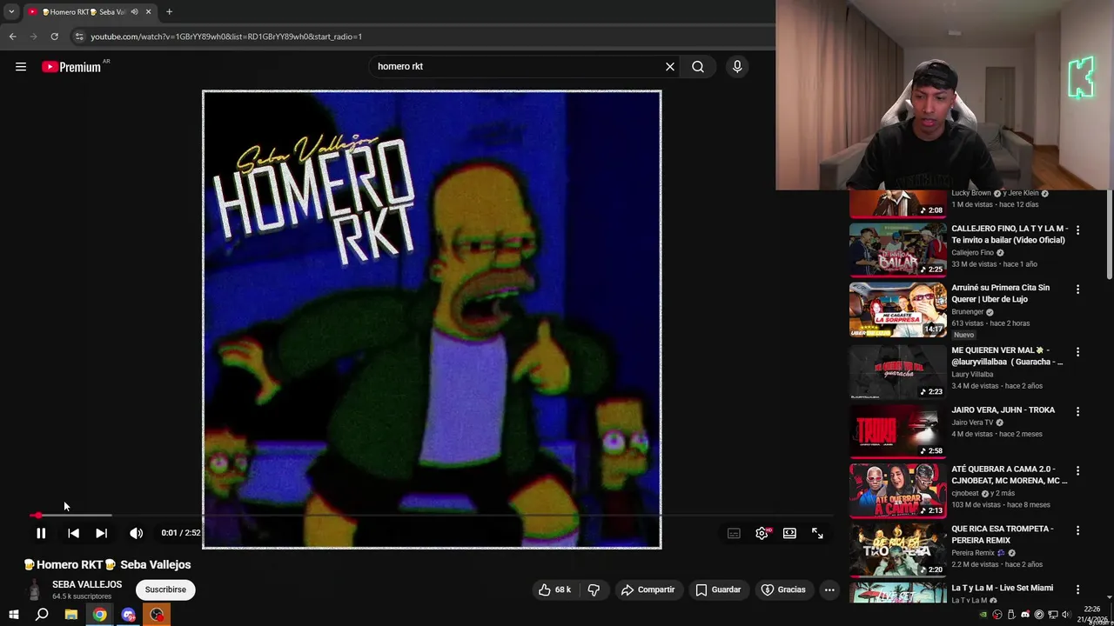View site information icon in address bar
Viewport: 1114px width, 626px height.
click(79, 37)
